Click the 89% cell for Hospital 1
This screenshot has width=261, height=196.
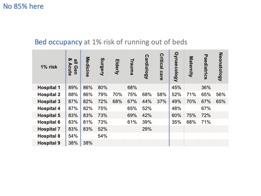point(73,87)
